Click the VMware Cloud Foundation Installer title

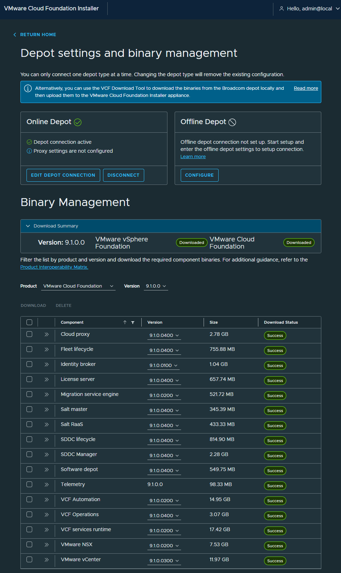tap(51, 8)
